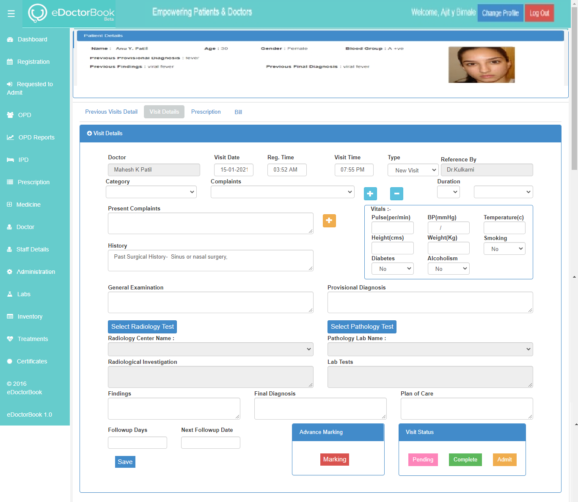This screenshot has width=578, height=502.
Task: Open the visit Type dropdown
Action: (x=413, y=170)
